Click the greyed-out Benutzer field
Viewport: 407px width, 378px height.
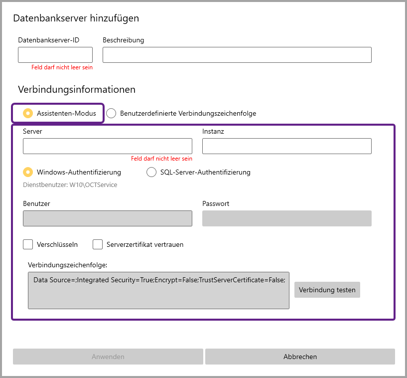click(x=107, y=218)
